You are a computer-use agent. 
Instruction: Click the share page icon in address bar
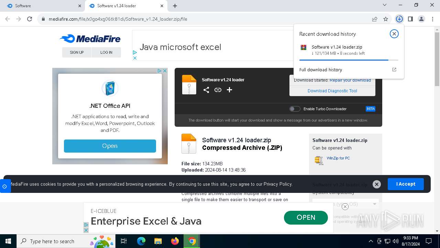pyautogui.click(x=375, y=19)
